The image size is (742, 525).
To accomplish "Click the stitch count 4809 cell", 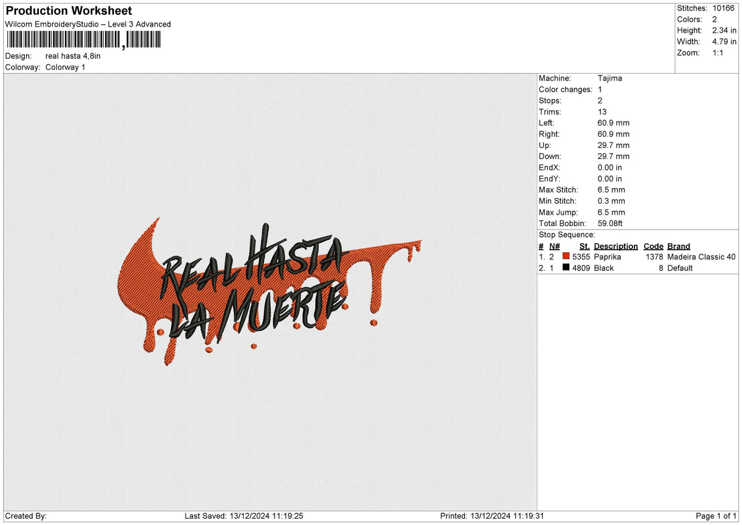I will 581,268.
